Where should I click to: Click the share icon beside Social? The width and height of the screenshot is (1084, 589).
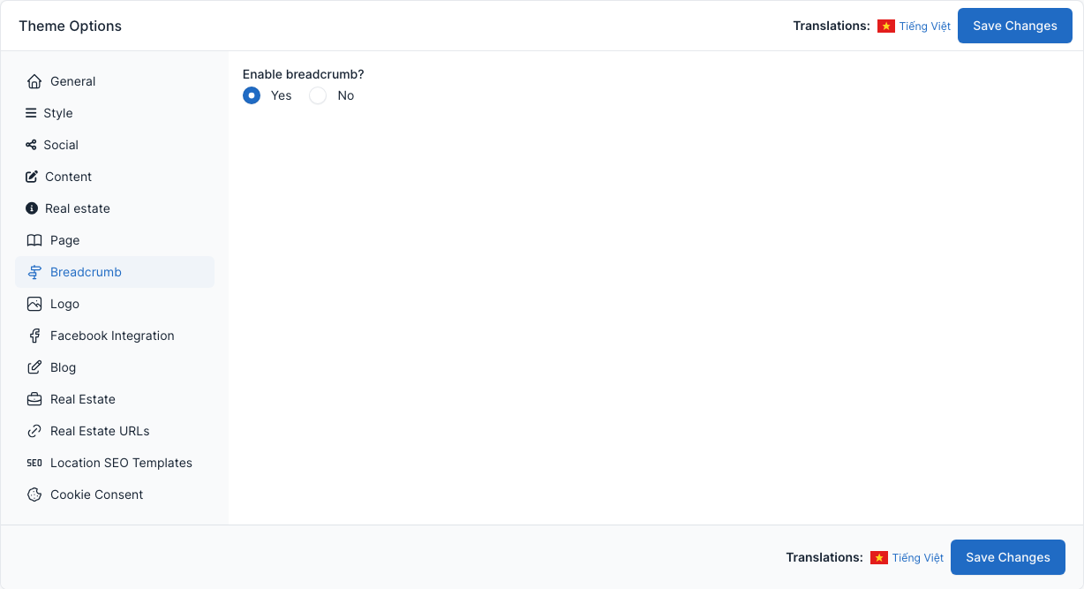click(31, 145)
